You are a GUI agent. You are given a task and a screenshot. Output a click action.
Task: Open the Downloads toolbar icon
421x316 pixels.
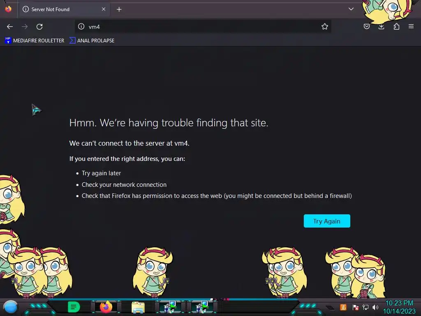click(x=381, y=26)
